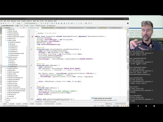Click the Search Everywhere magnifier icon

click(x=91, y=23)
